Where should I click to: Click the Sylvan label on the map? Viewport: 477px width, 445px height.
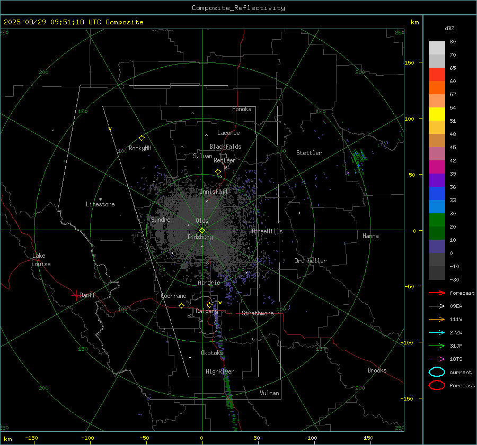coord(202,156)
